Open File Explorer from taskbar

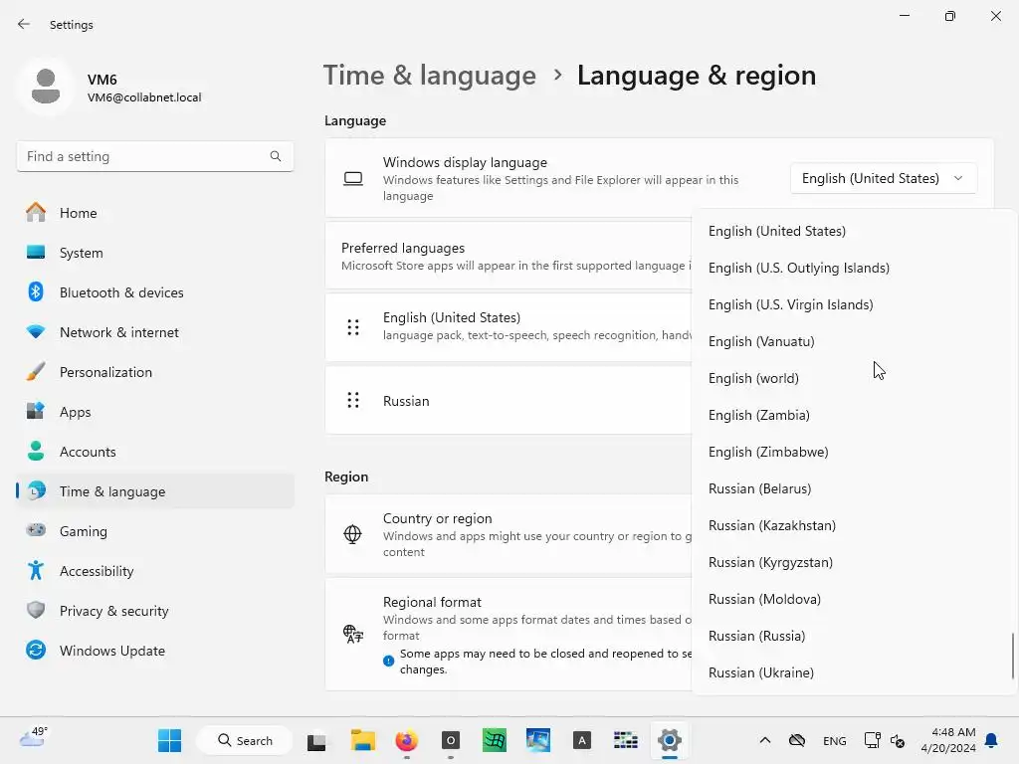pos(362,740)
